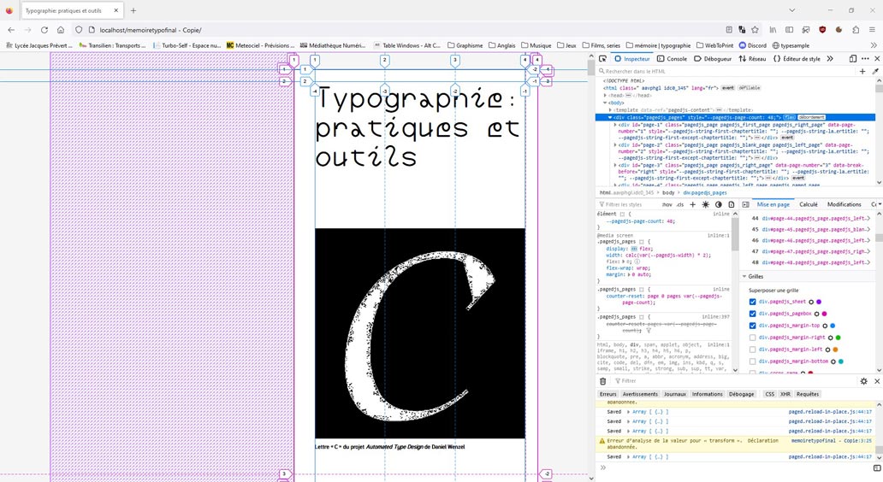
Task: Expand the div id page-2 node
Action: (615, 145)
